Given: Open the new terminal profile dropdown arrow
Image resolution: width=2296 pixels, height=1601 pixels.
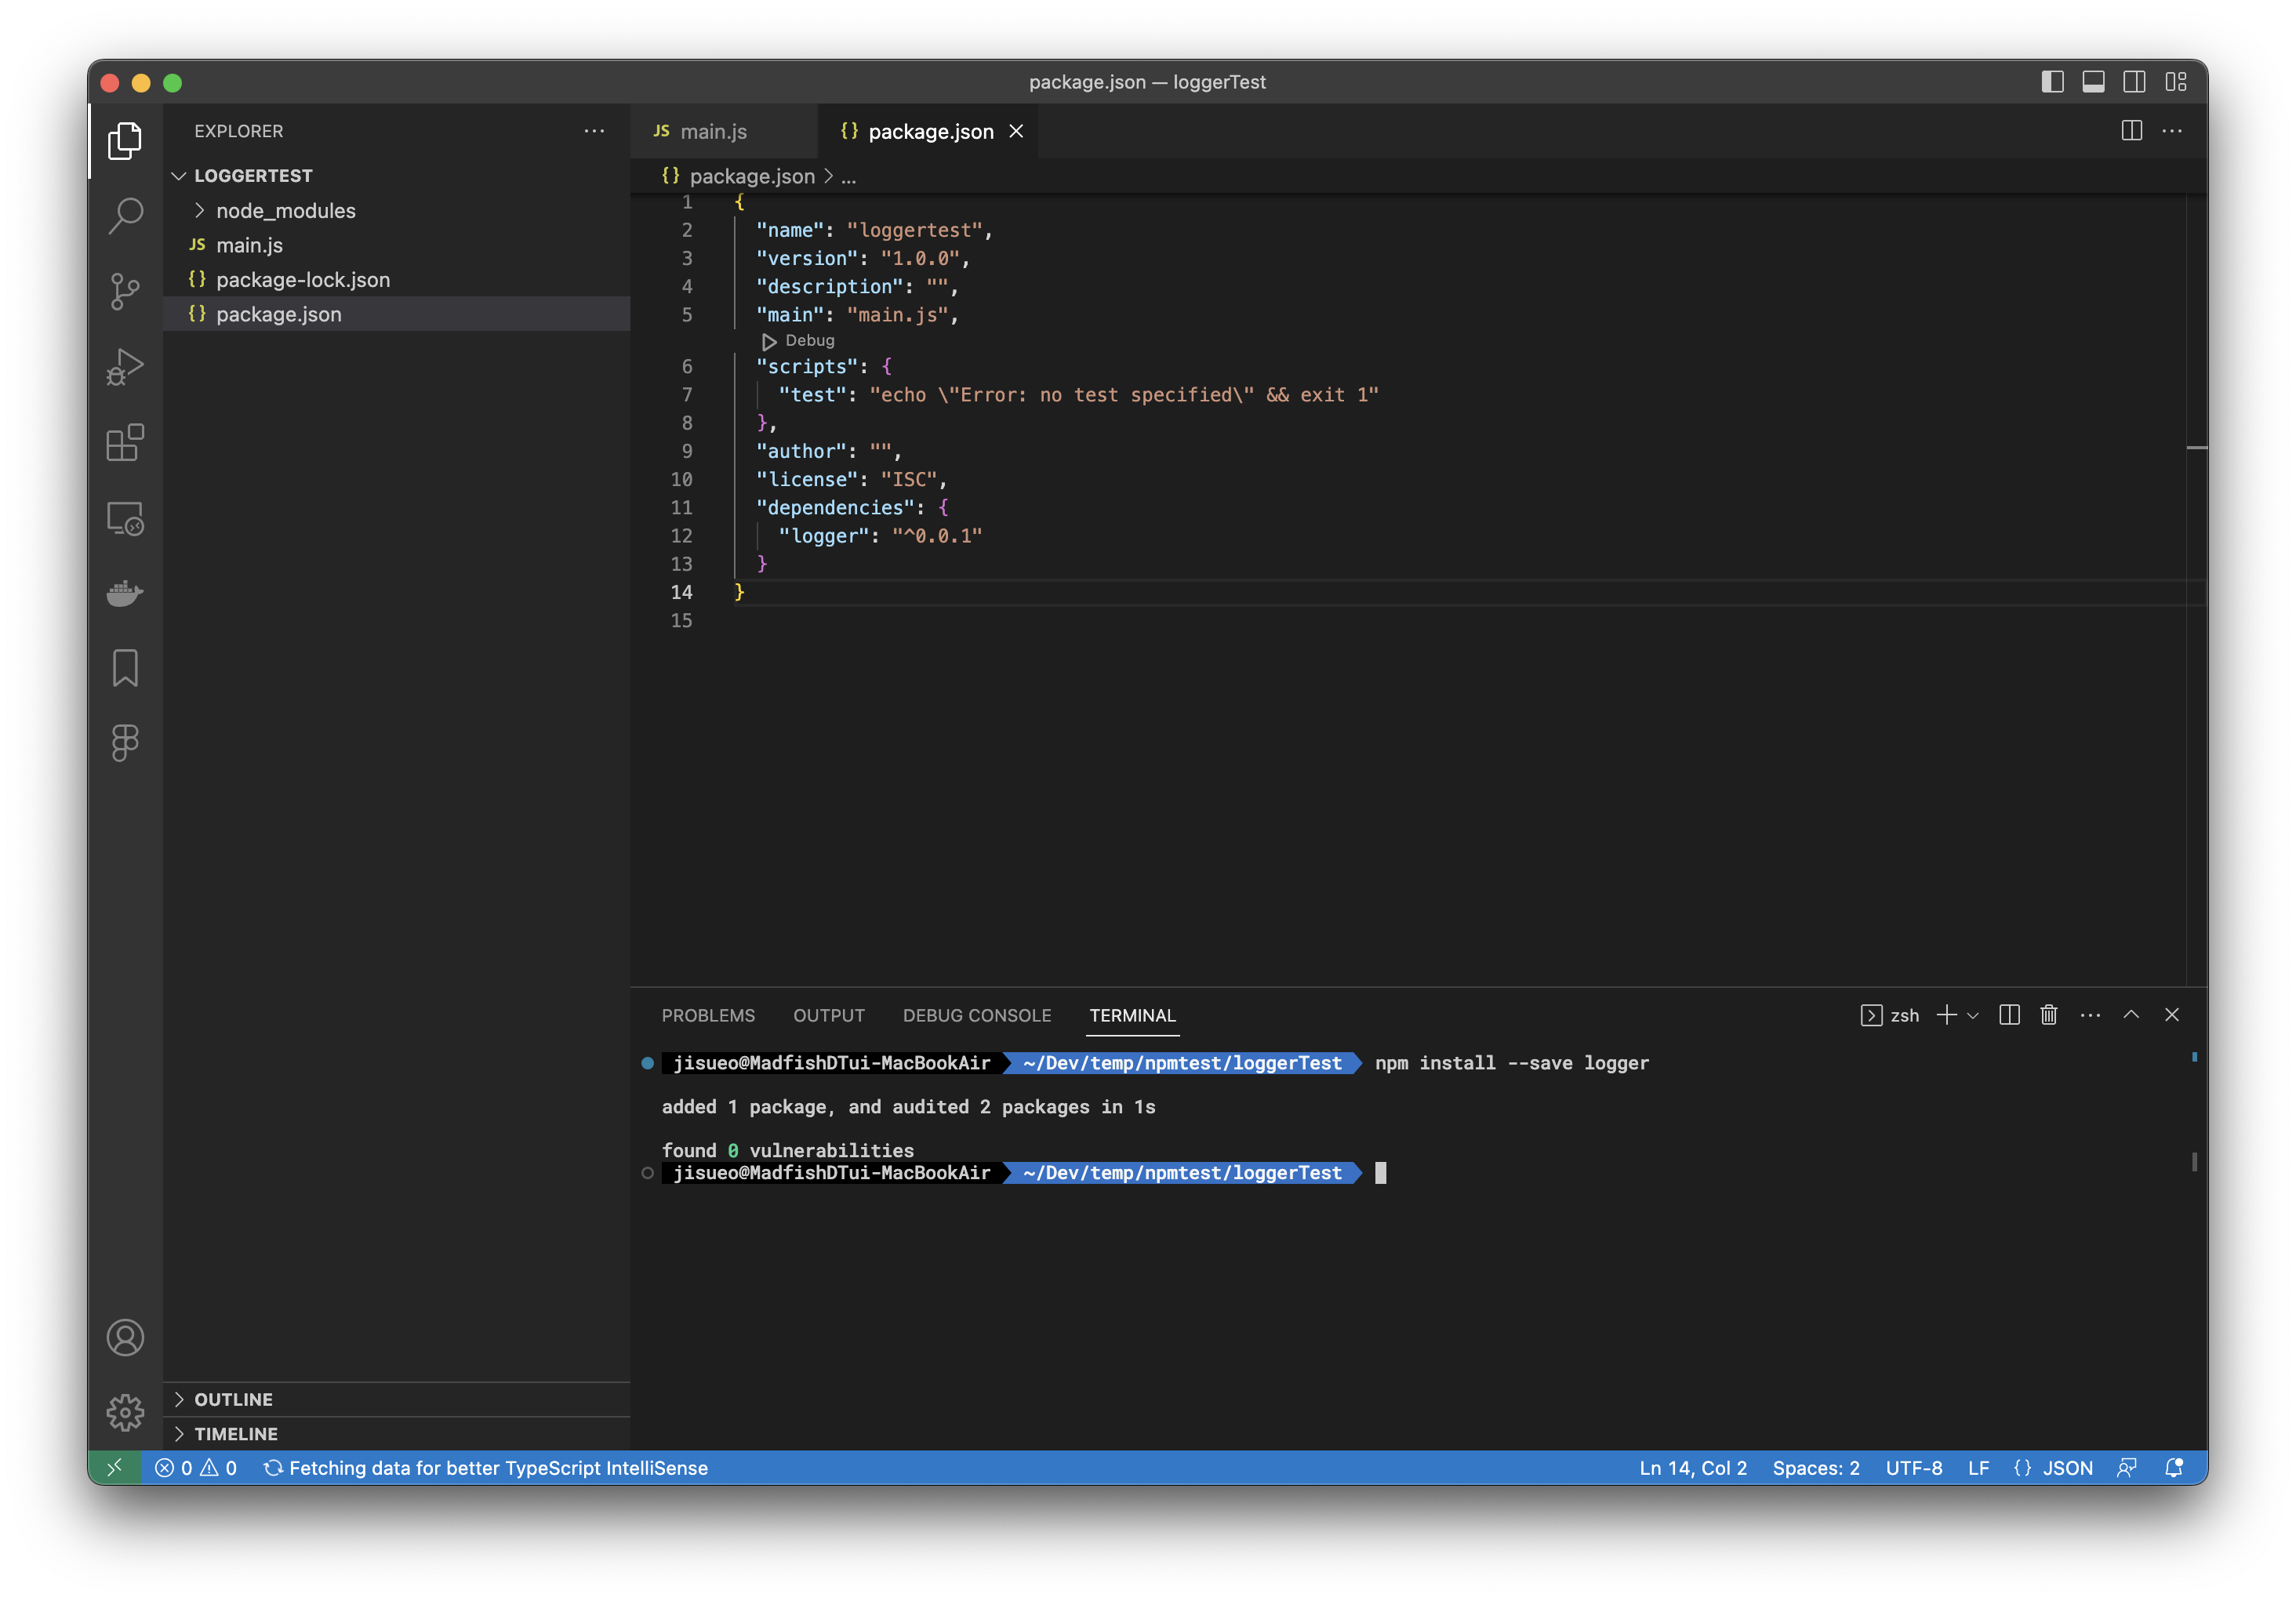Looking at the screenshot, I should [x=1973, y=1015].
